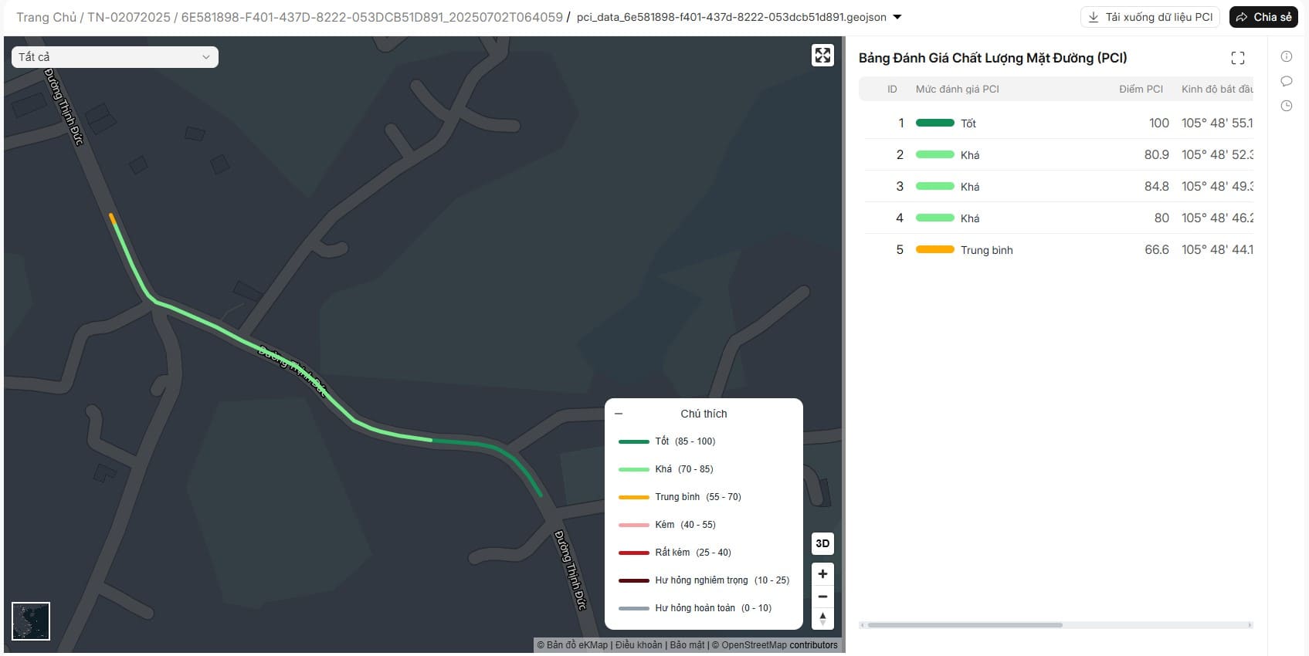Screen dimensions: 1309x656
Task: Expand the PCI table panel to fullscreen
Action: (1237, 58)
